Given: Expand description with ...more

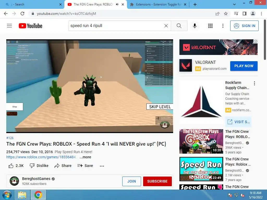Looking at the screenshot, I should (x=85, y=157).
